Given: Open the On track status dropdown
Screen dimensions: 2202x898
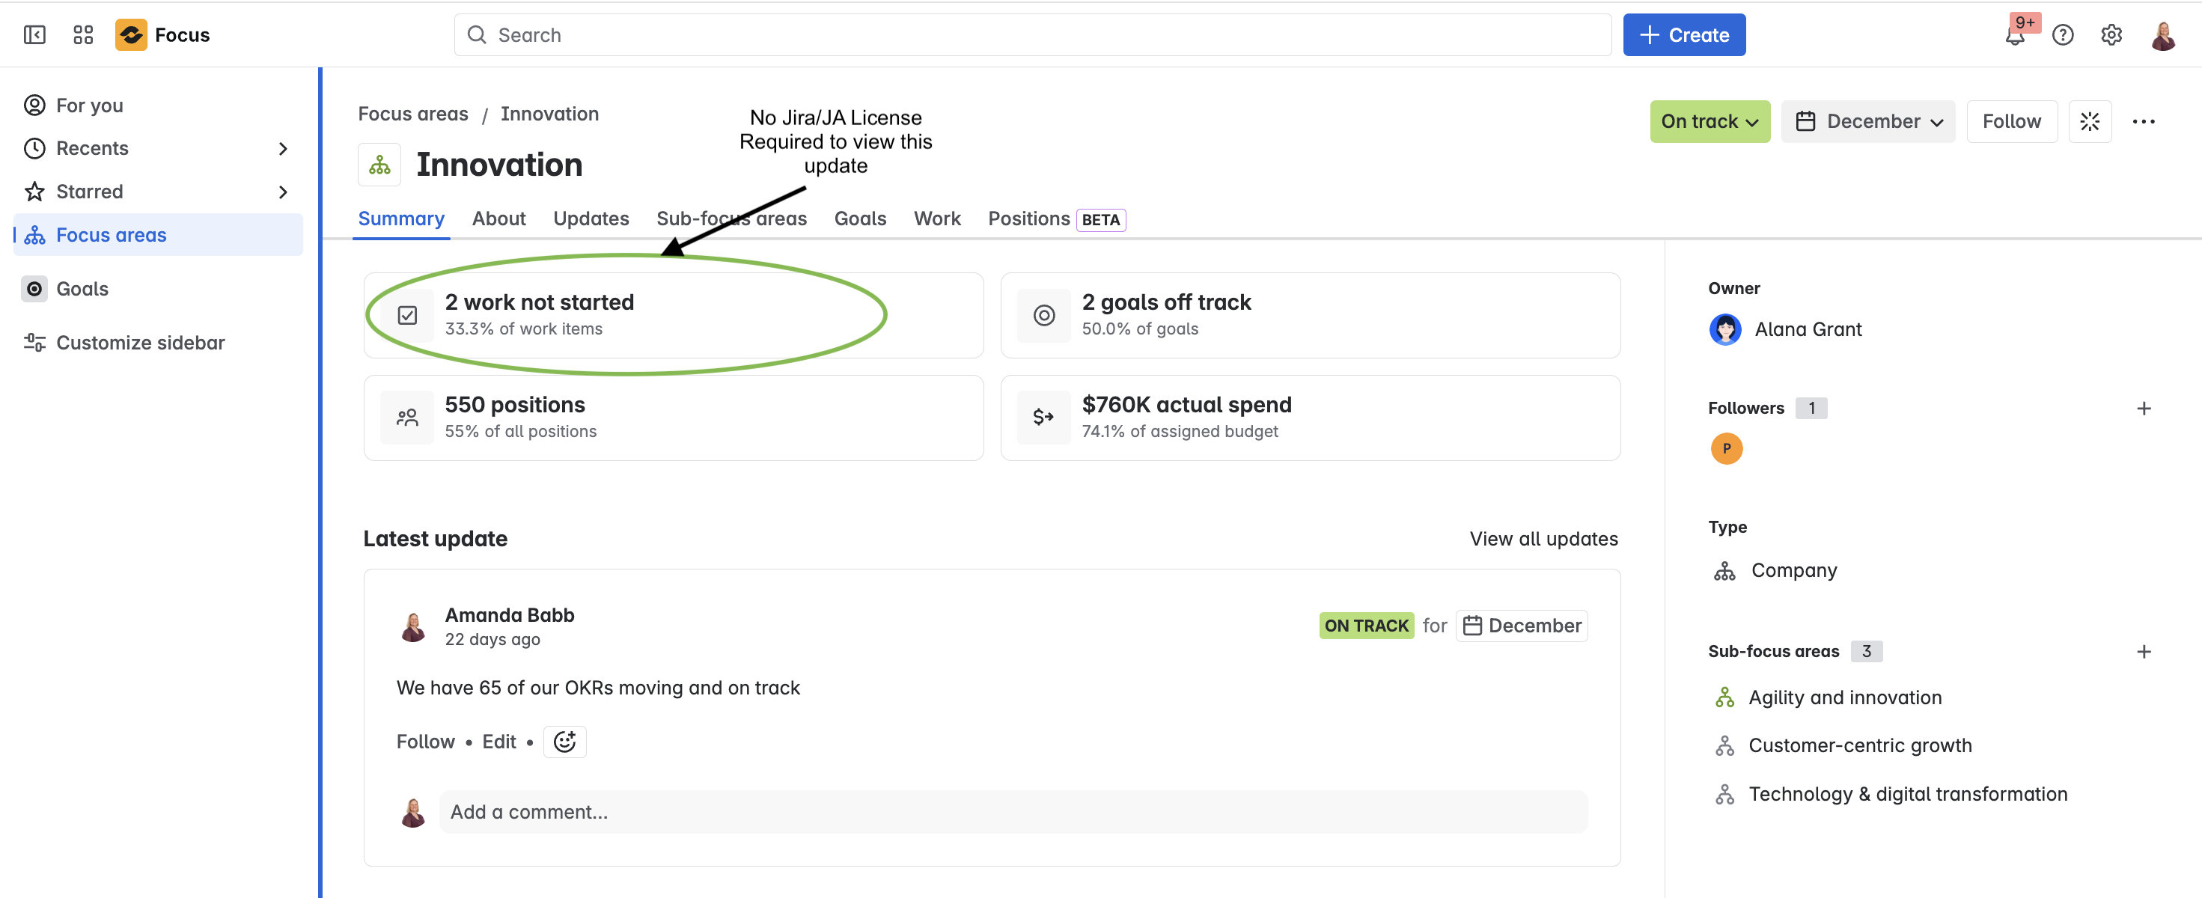Looking at the screenshot, I should point(1710,121).
